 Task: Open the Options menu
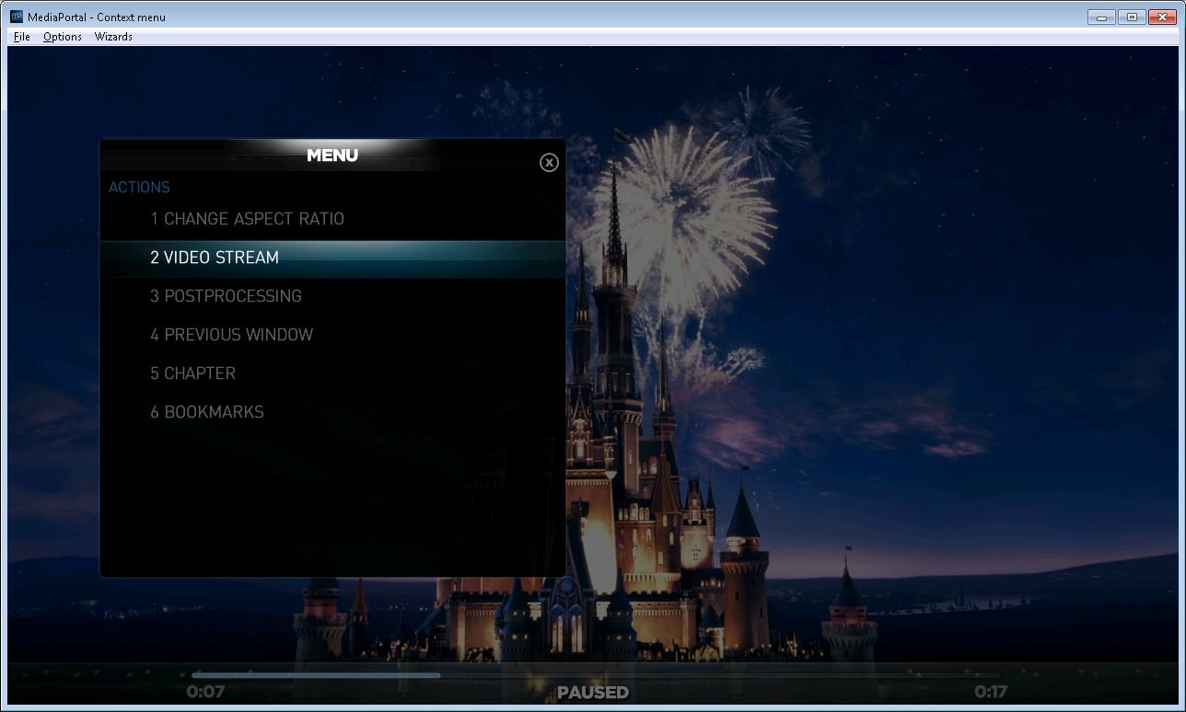tap(62, 37)
